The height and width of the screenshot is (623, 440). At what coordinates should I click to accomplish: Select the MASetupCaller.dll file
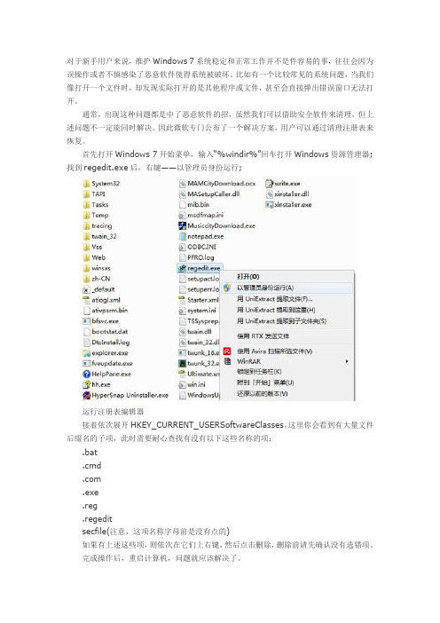(209, 193)
